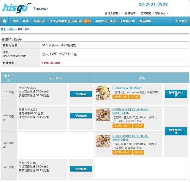Click Hotel New Hiroden breakfast thumbnail
190x182 pixels.
(x=103, y=93)
